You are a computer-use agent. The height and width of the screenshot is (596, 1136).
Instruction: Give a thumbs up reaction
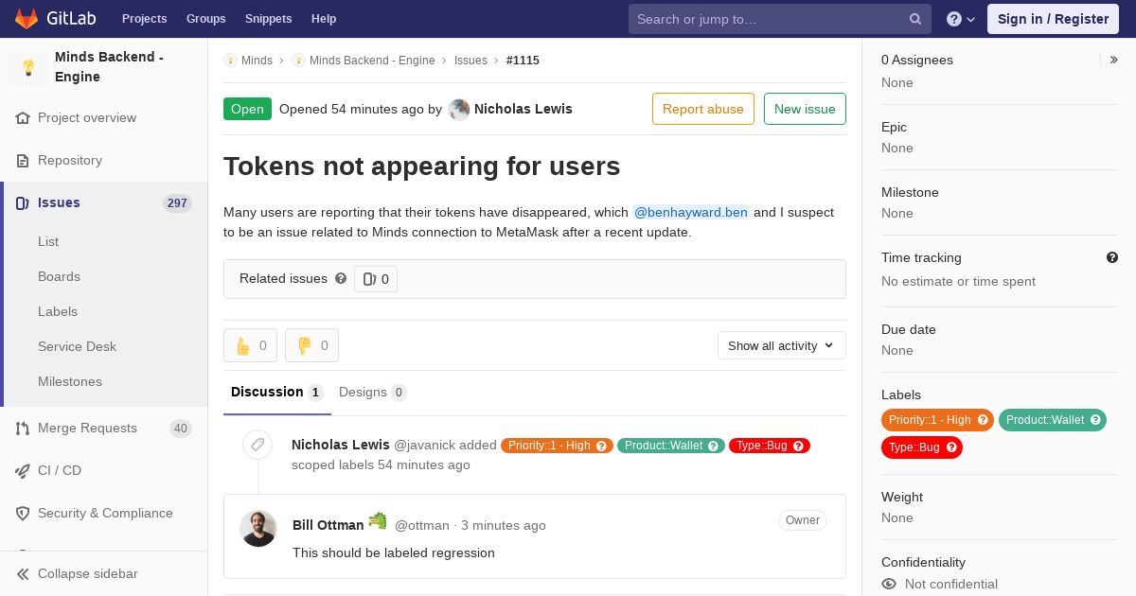[250, 346]
